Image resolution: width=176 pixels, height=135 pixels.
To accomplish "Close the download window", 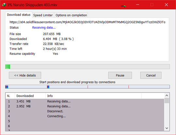I will pyautogui.click(x=166, y=5).
